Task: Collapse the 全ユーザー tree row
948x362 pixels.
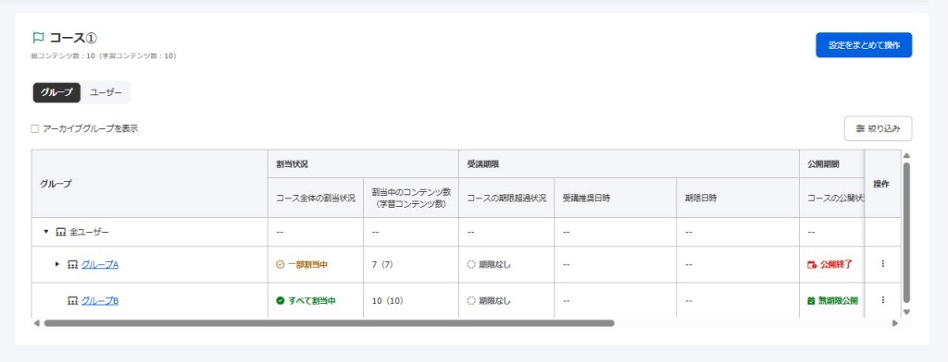Action: tap(46, 232)
